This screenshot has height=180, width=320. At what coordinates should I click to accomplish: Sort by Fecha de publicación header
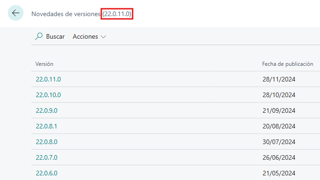pos(288,64)
